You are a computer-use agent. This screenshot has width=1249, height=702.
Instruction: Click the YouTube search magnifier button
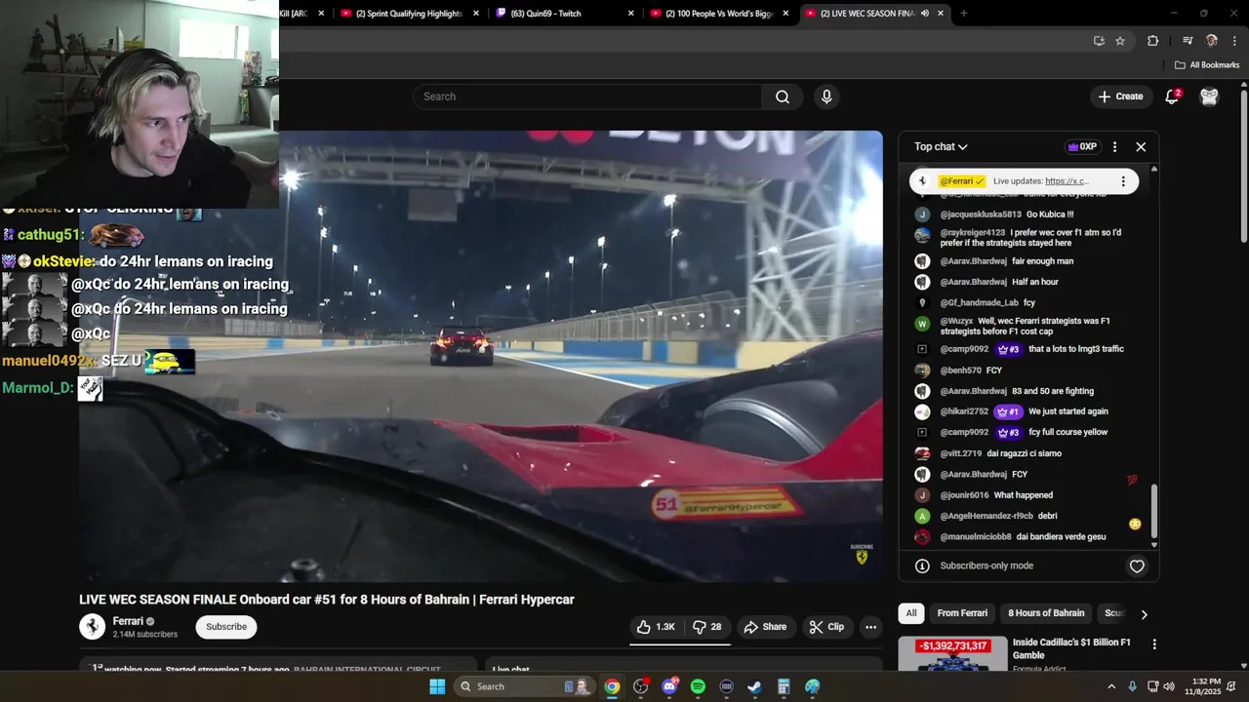pyautogui.click(x=783, y=97)
